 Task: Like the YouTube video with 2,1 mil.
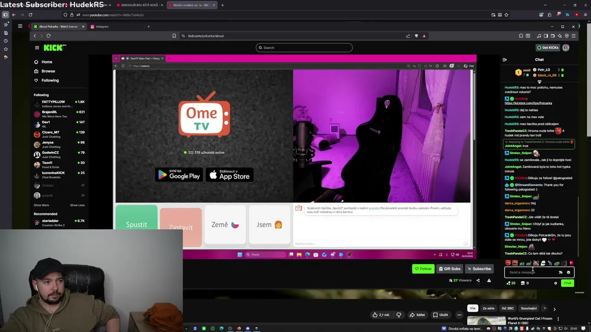pos(381,315)
